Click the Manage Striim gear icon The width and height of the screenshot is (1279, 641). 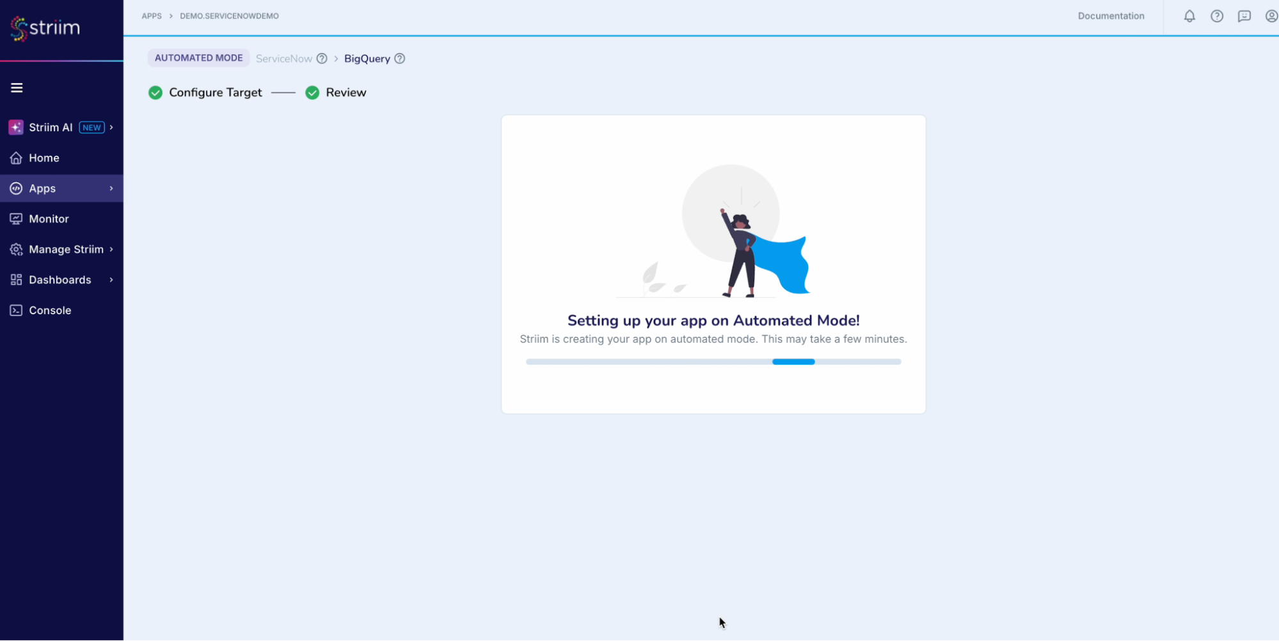click(16, 249)
